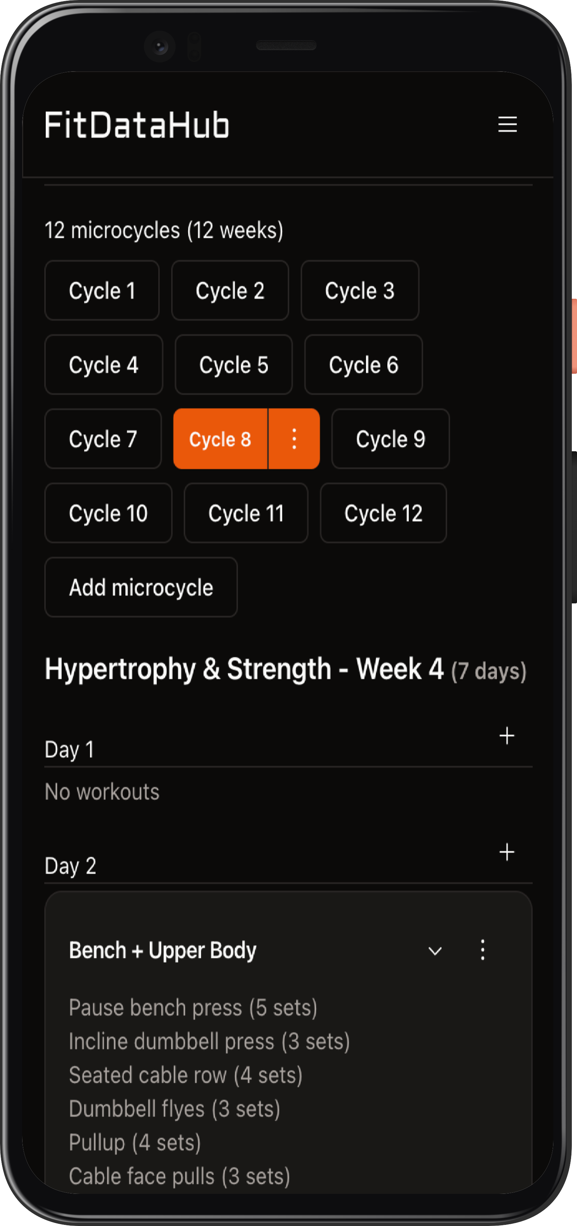Select the Cycle 2 microcycle
This screenshot has height=1226, width=577.
tap(230, 290)
